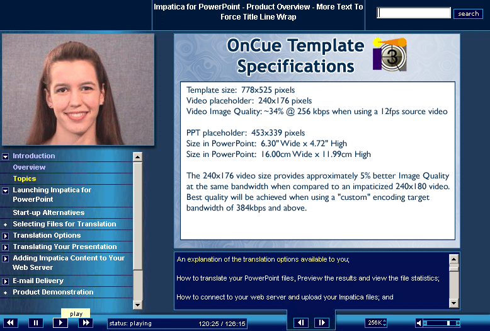Click the presentation title text
The image size is (490, 331).
[x=258, y=11]
